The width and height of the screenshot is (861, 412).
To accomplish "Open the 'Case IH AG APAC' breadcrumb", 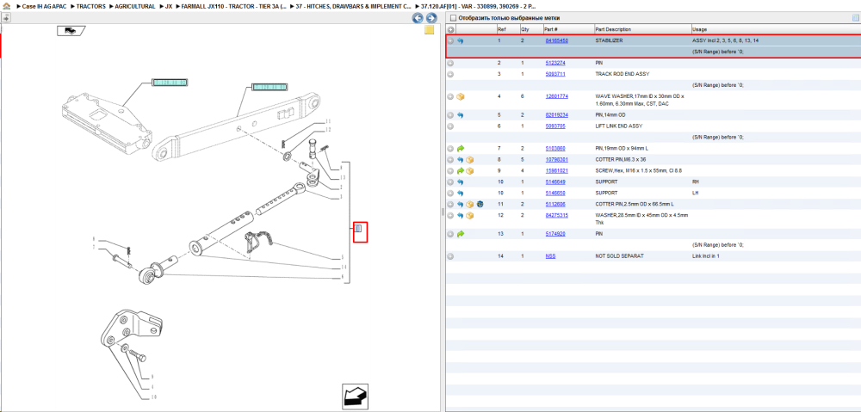I will tap(43, 6).
